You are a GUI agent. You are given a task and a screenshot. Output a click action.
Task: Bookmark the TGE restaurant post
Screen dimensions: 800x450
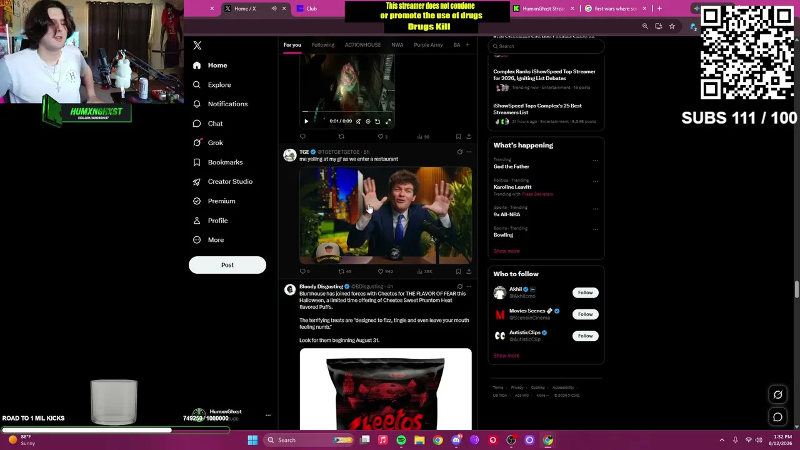tap(458, 271)
